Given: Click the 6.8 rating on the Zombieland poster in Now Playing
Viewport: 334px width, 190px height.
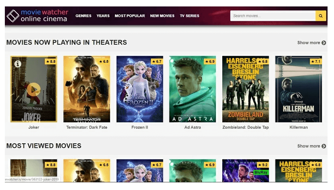Looking at the screenshot, I should pos(263,62).
